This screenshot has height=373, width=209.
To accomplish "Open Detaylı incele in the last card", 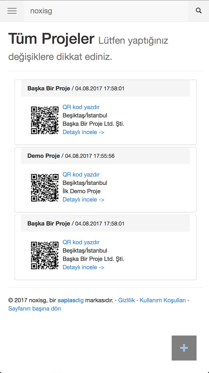I will click(83, 267).
